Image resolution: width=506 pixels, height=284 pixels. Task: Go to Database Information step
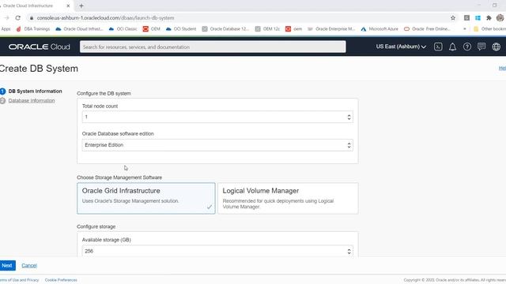click(32, 100)
